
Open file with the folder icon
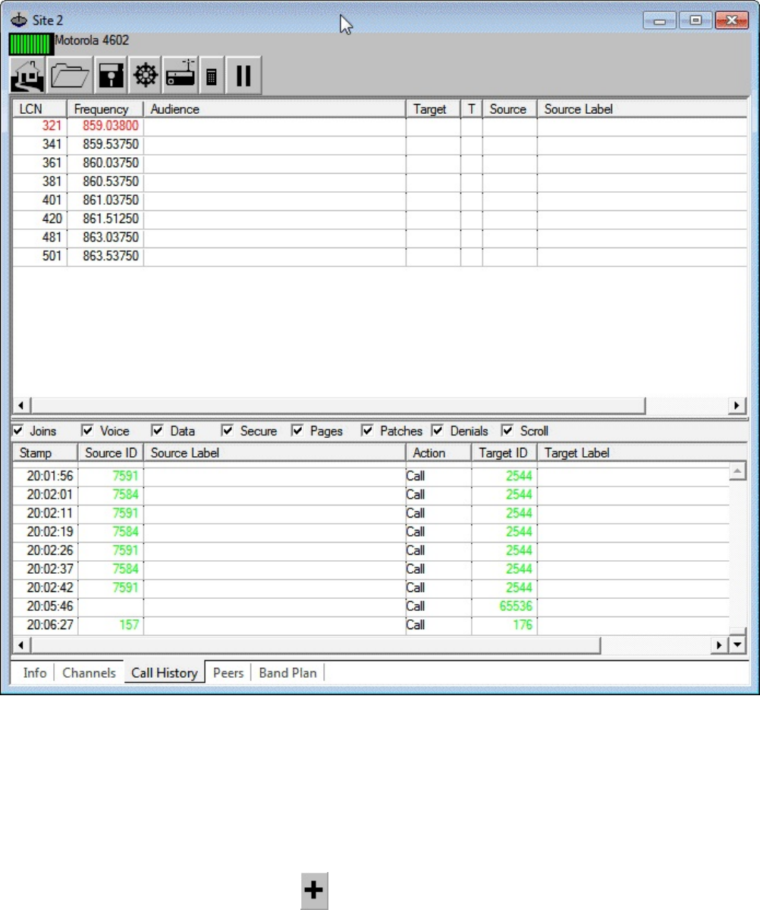click(70, 75)
